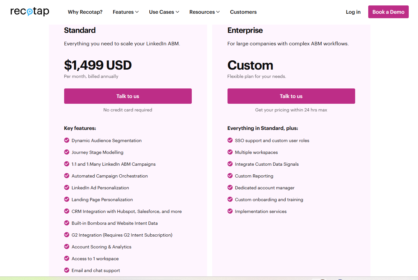The height and width of the screenshot is (280, 418).
Task: Click Talk to us under the Standard plan
Action: [x=128, y=96]
